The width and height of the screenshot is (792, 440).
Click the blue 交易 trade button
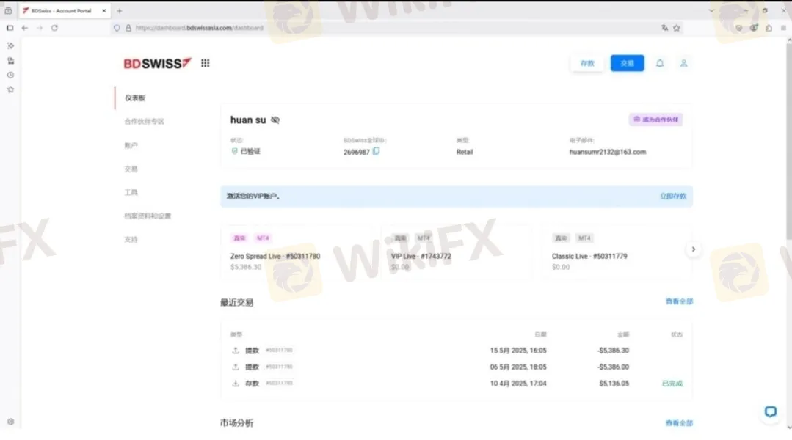(627, 63)
